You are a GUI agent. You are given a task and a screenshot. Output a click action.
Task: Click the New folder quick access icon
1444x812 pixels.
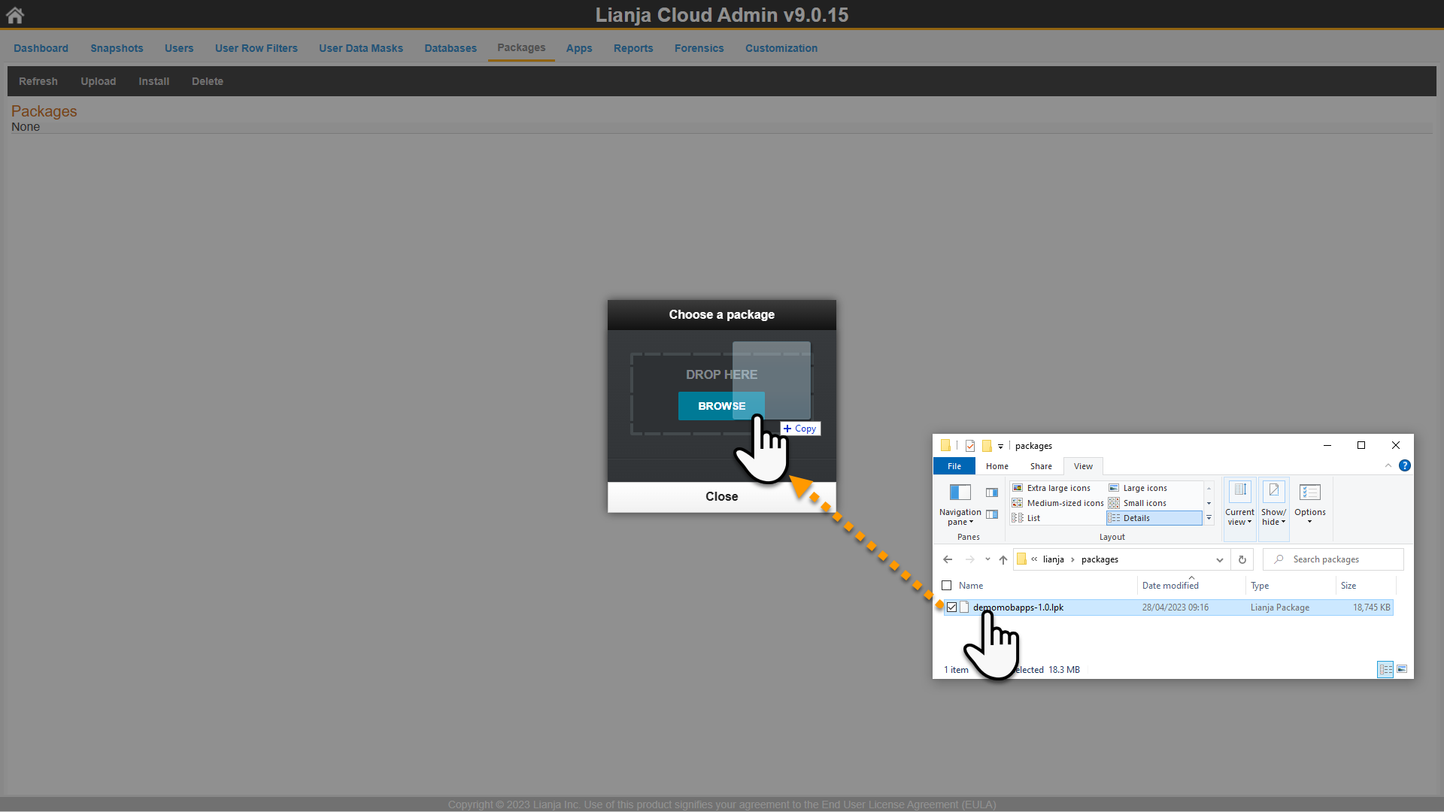(987, 446)
